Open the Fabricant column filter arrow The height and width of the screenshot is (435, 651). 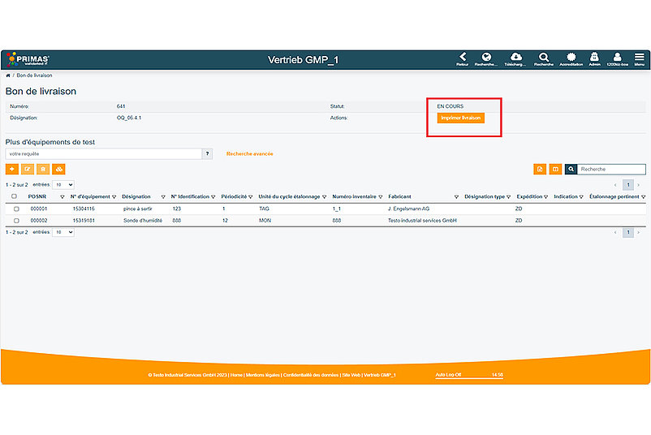pyautogui.click(x=456, y=196)
